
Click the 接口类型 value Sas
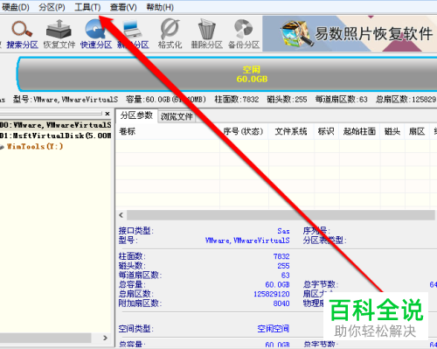click(x=283, y=231)
